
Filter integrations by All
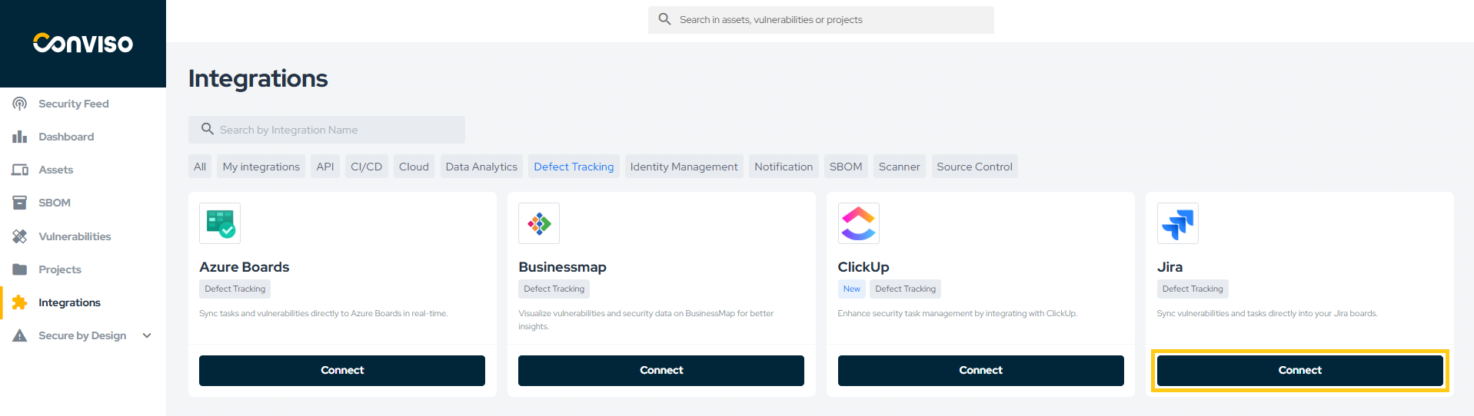coord(200,167)
